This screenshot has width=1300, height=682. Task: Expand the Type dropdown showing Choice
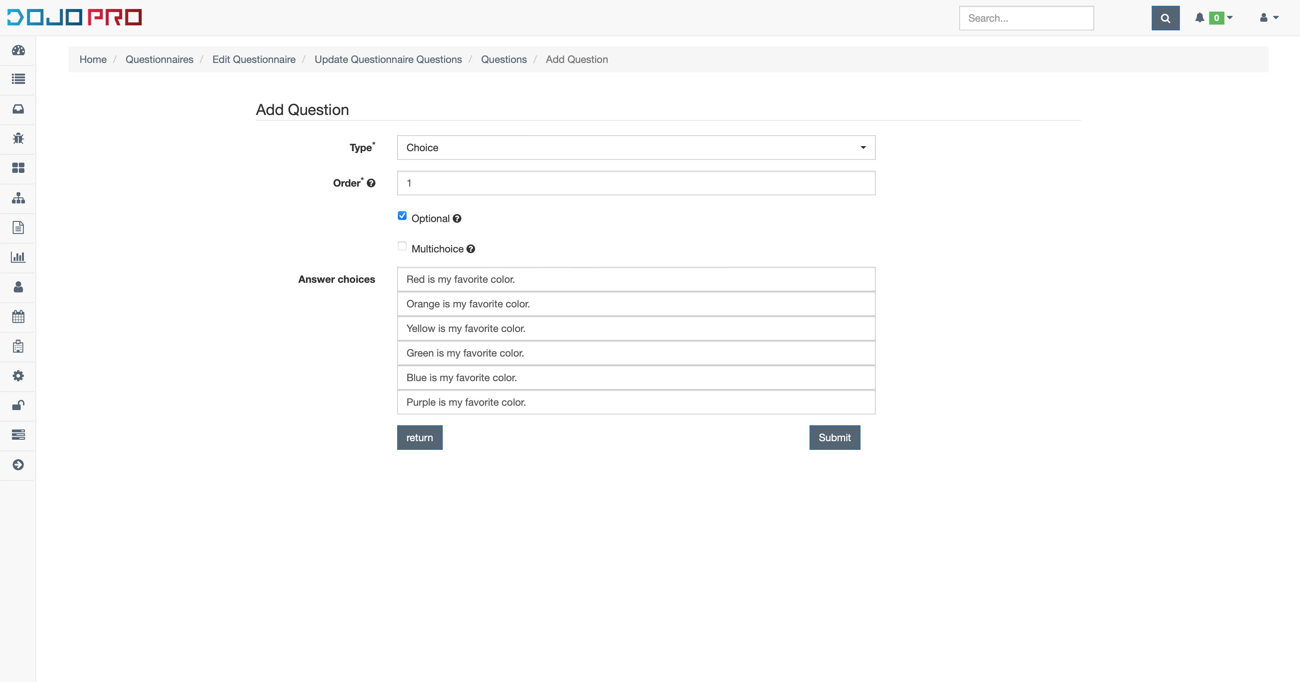[x=636, y=147]
